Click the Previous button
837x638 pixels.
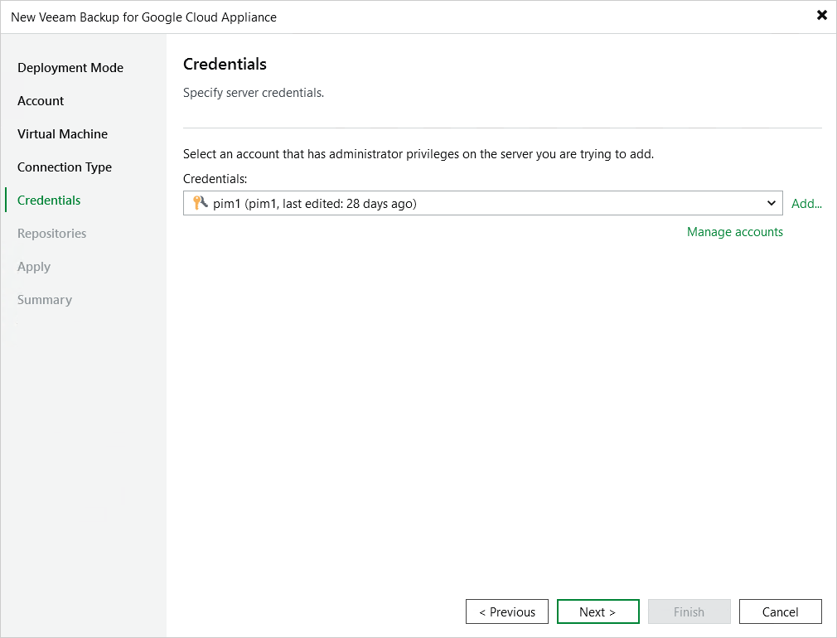point(507,611)
